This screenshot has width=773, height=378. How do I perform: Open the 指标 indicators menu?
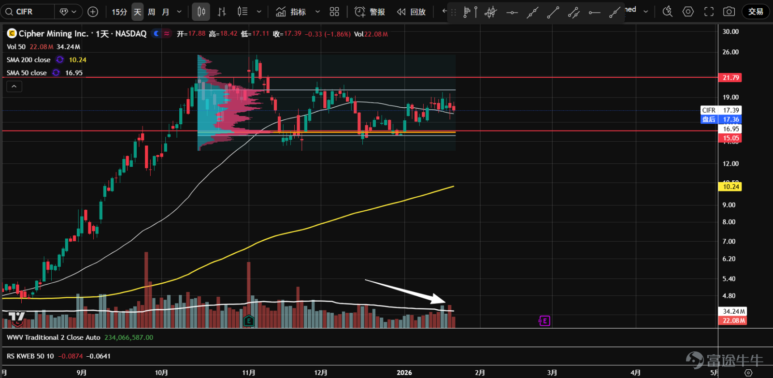tap(291, 12)
